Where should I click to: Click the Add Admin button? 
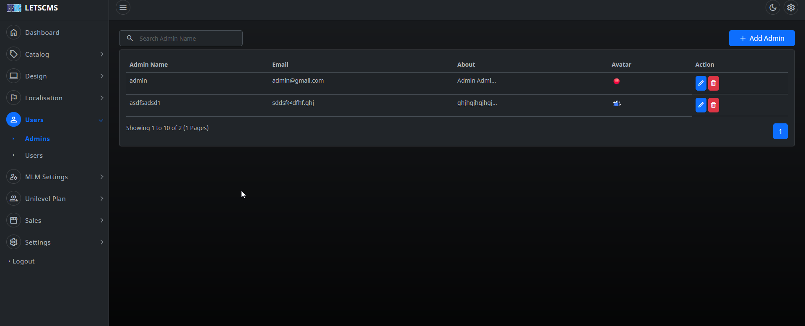[761, 38]
